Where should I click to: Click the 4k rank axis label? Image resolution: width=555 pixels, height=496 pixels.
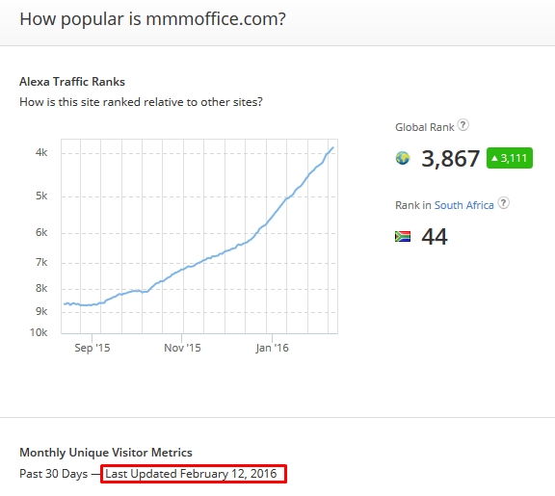41,152
